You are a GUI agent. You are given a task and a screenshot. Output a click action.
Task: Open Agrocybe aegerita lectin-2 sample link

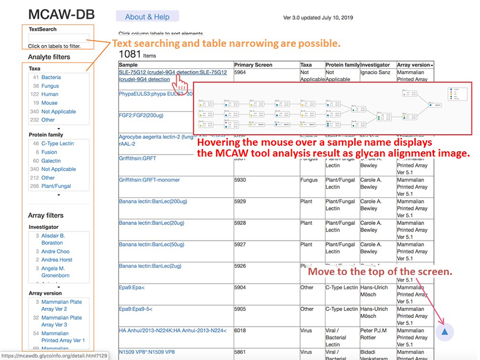coord(156,140)
